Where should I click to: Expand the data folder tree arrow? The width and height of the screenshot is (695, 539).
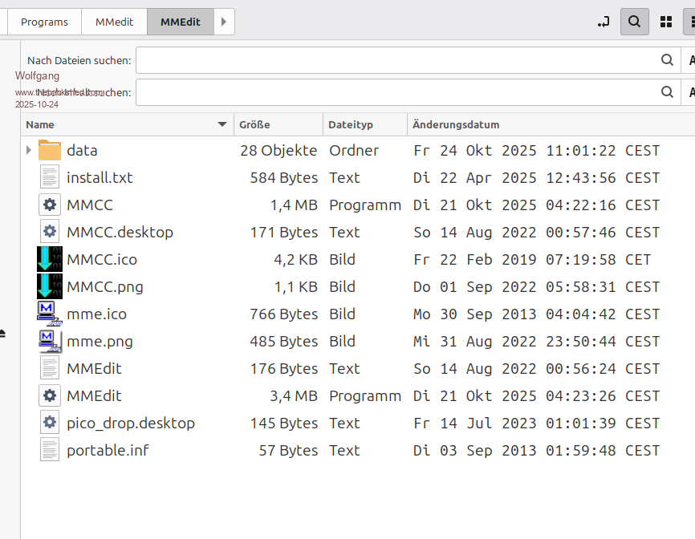(29, 151)
